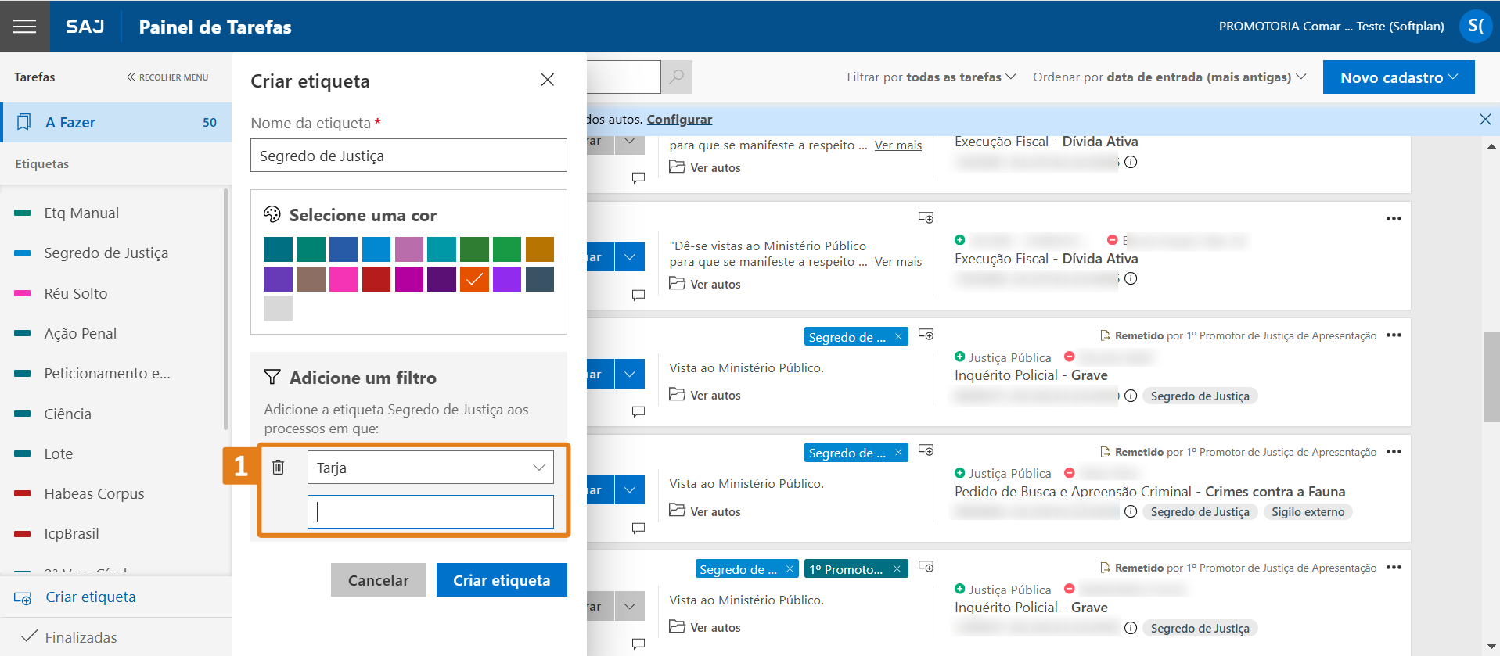Click the Nome da etiqueta text field

coord(408,156)
